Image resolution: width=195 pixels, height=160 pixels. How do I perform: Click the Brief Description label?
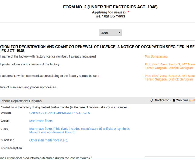pyautogui.click(x=12, y=148)
